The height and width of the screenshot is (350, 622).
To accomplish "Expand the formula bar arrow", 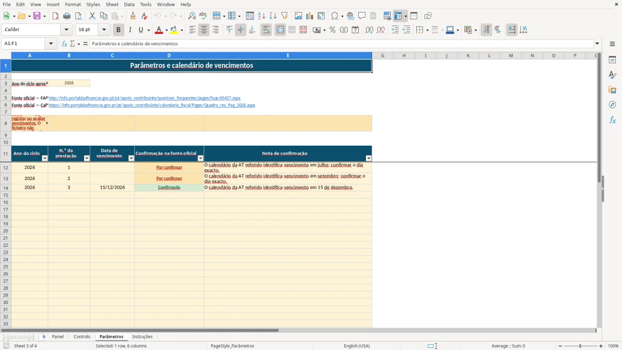I will tap(597, 44).
